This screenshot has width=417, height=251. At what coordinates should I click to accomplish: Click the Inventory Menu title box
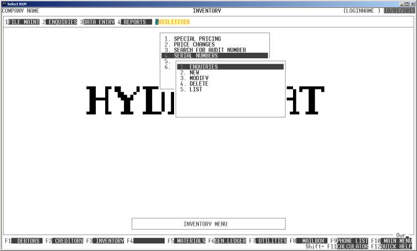click(x=208, y=224)
